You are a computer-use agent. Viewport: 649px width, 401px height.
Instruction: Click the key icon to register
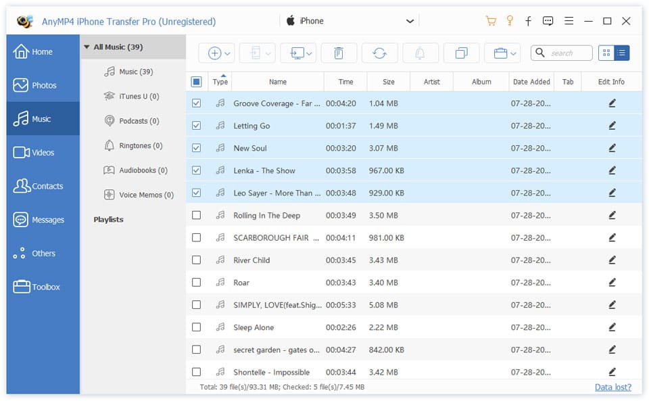pos(509,21)
